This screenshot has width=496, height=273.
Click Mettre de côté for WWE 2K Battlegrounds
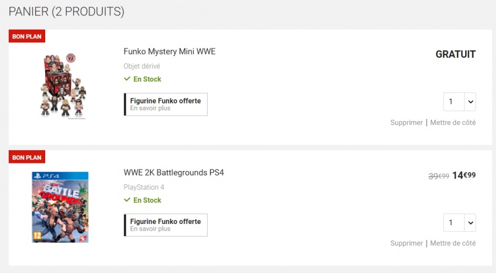pos(452,243)
